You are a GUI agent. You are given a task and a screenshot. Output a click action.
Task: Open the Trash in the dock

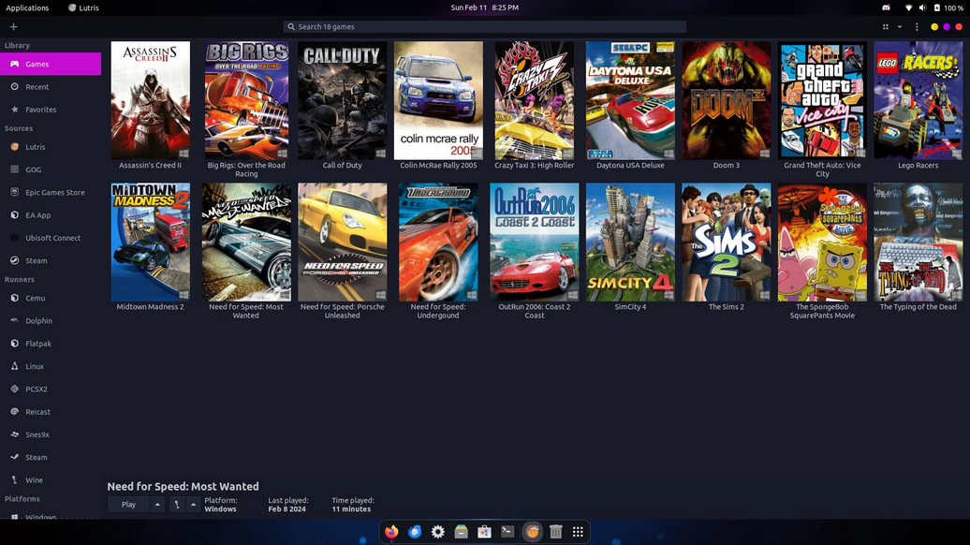(555, 531)
